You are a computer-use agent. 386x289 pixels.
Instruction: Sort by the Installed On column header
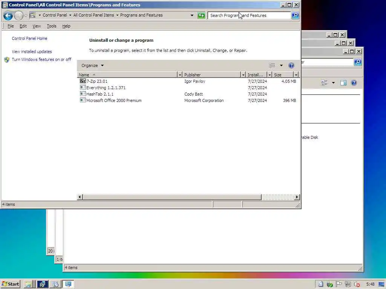[x=256, y=75]
